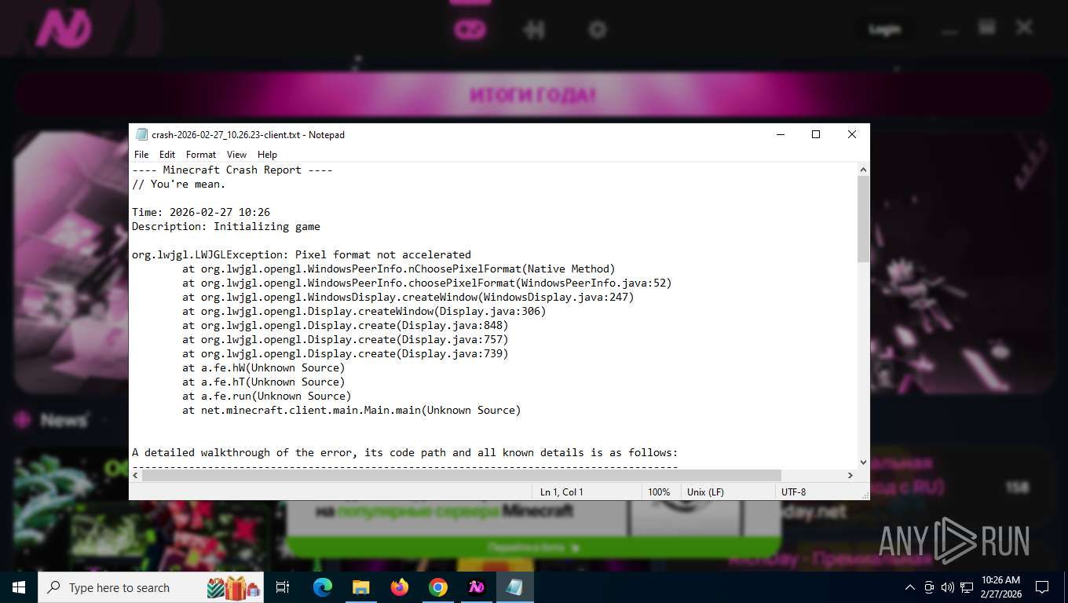Viewport: 1068px width, 603px height.
Task: Select the gamepad tab icon in launcher
Action: click(471, 30)
